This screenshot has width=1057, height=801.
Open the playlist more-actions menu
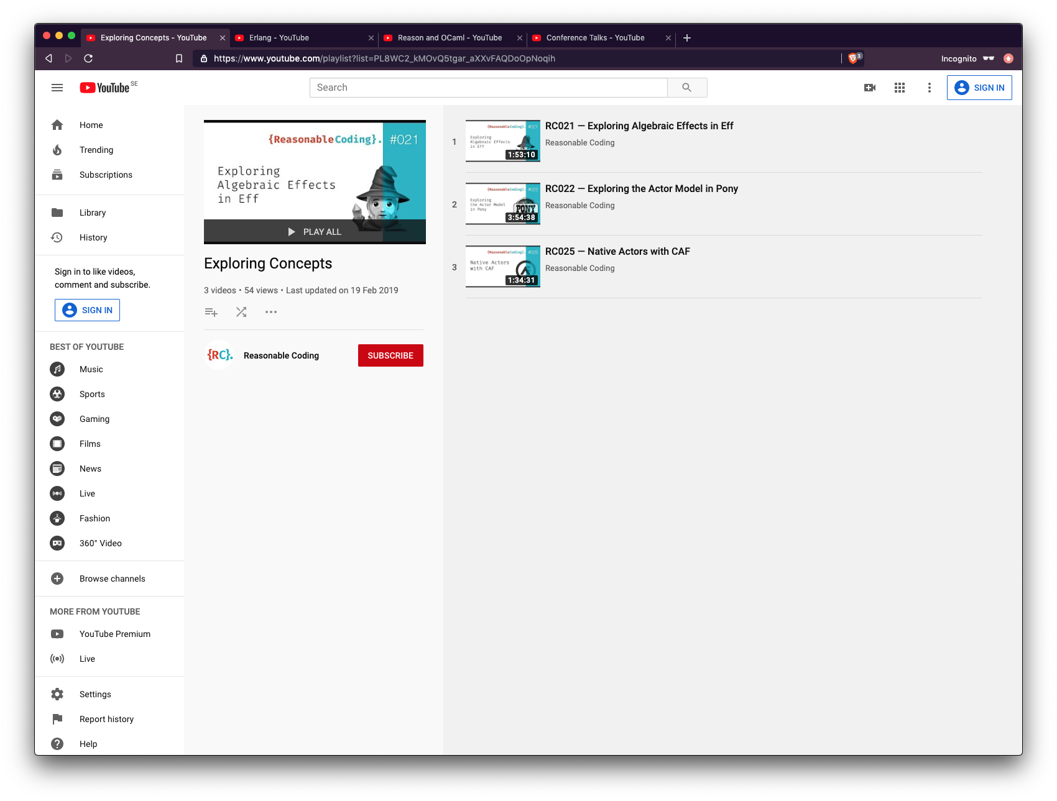pos(271,312)
